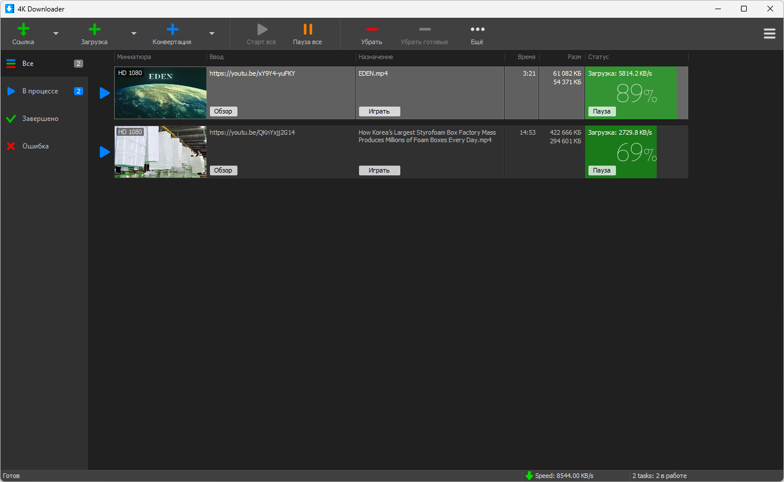784x482 pixels.
Task: Expand the Конвертация dropdown arrow
Action: (x=212, y=33)
